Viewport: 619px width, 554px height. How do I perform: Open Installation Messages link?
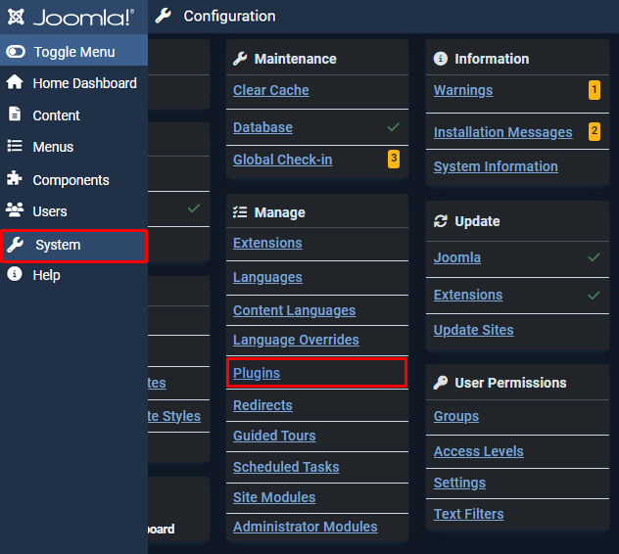coord(503,132)
